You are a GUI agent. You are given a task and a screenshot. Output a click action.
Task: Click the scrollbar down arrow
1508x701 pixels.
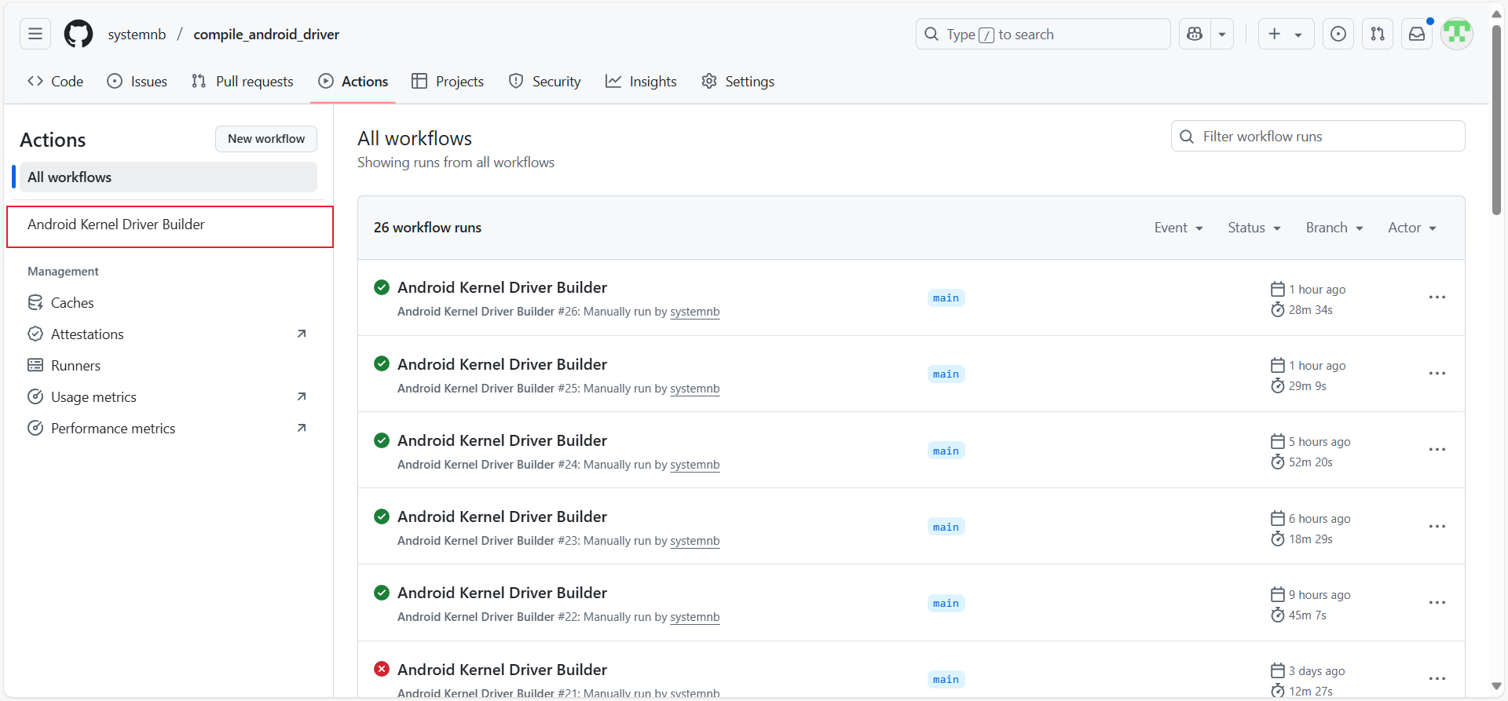(1497, 686)
